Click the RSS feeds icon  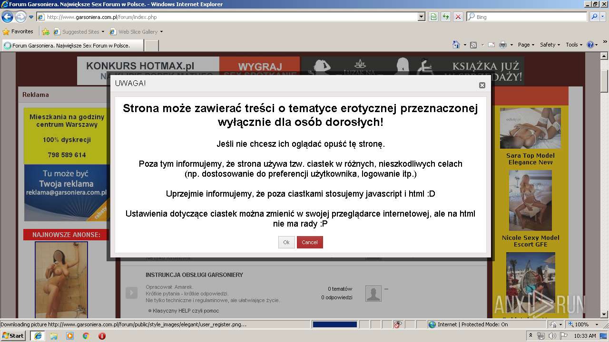tap(473, 45)
